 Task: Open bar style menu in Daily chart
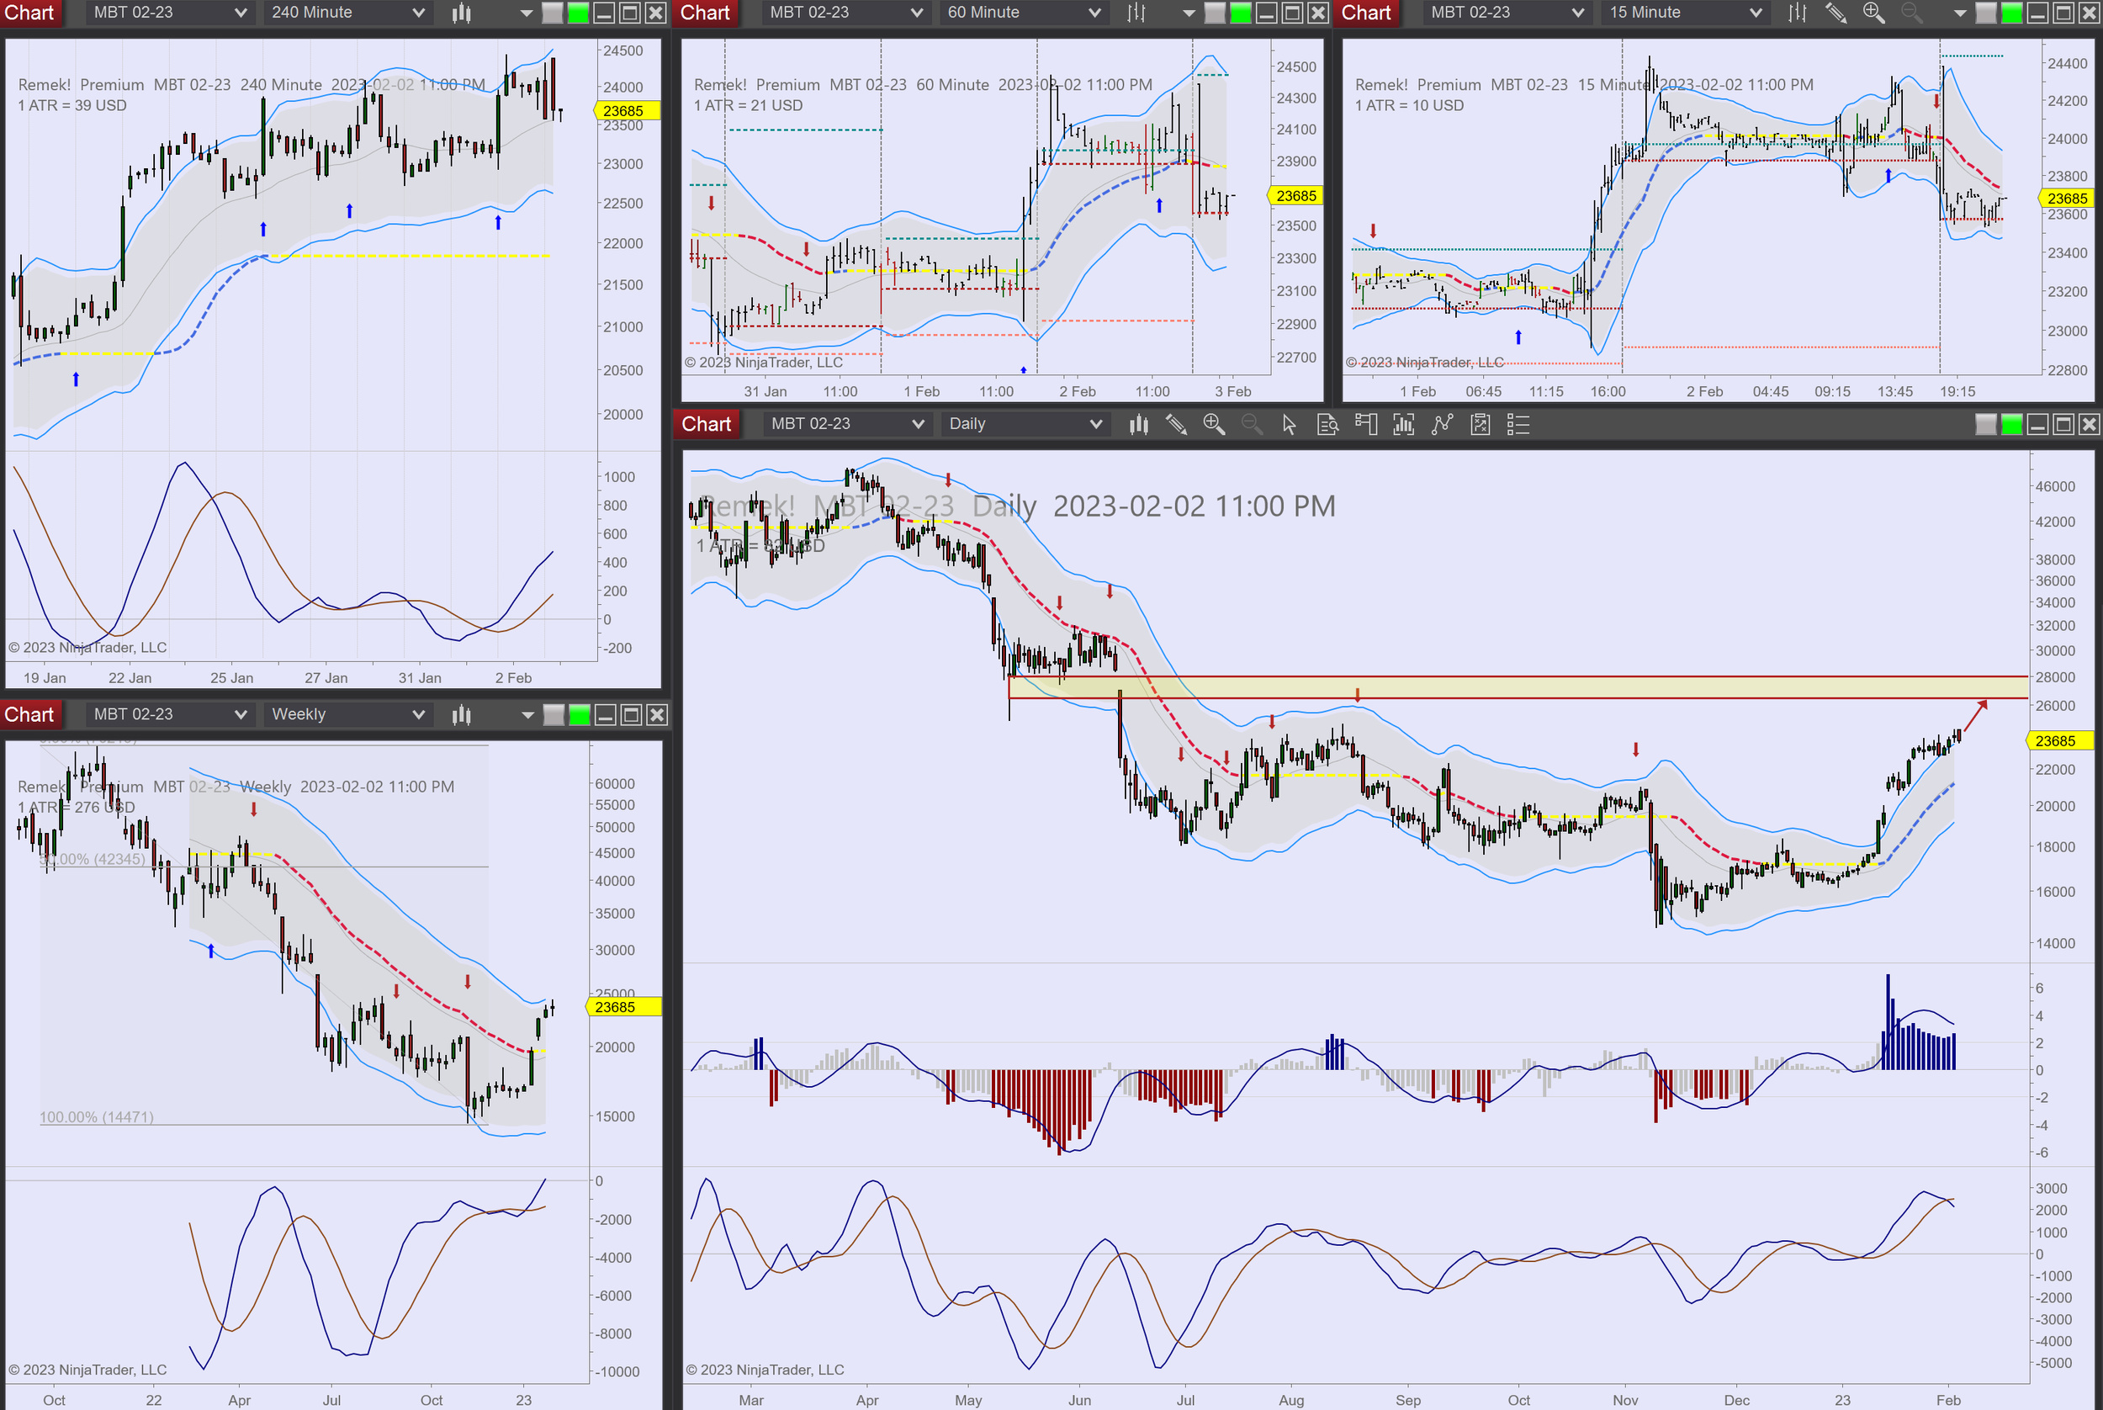[1138, 425]
